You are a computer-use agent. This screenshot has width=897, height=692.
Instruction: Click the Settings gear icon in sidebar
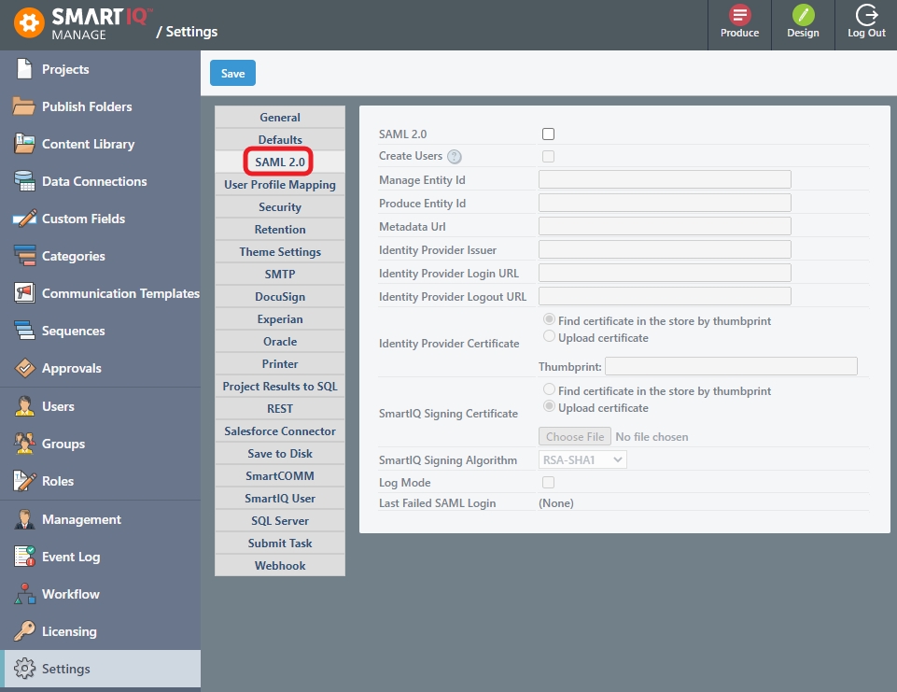click(x=24, y=669)
